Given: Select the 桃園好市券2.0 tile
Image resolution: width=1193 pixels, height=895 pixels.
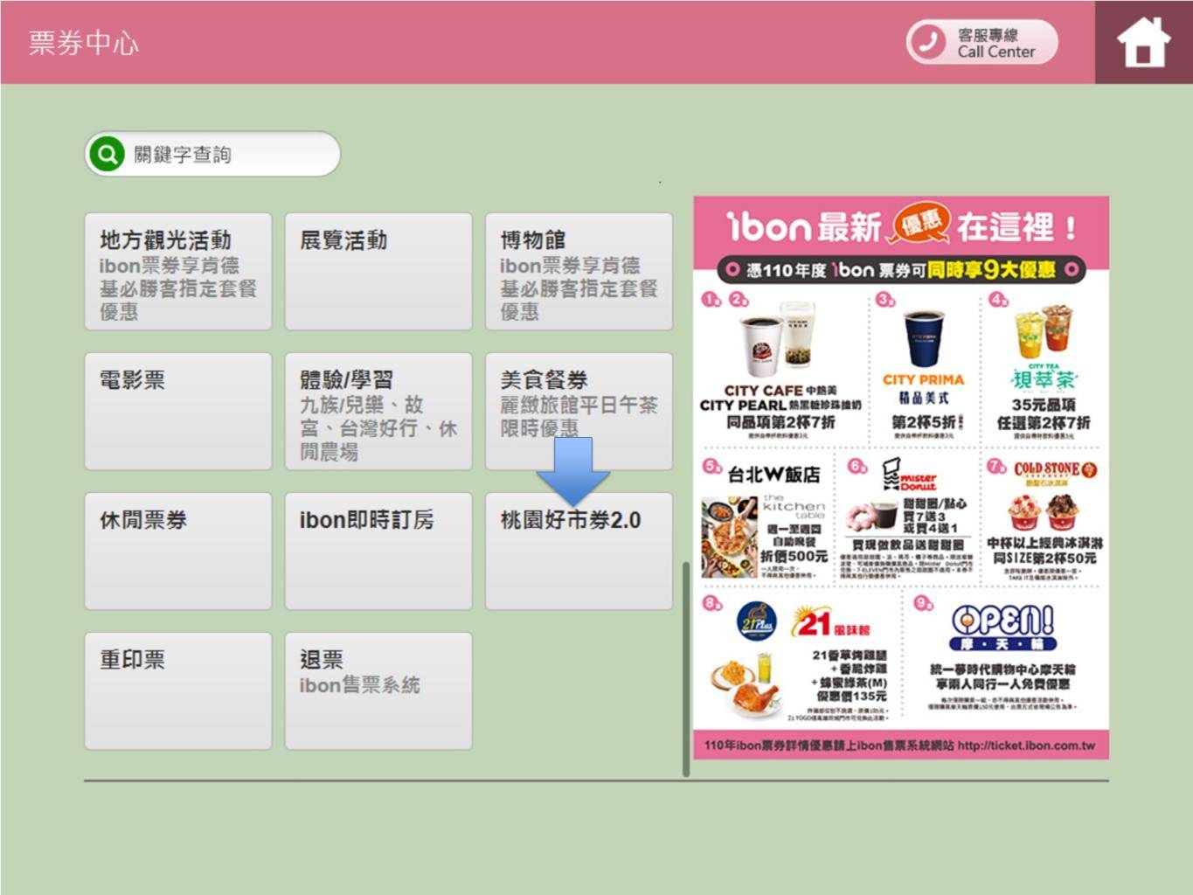Looking at the screenshot, I should (x=579, y=552).
